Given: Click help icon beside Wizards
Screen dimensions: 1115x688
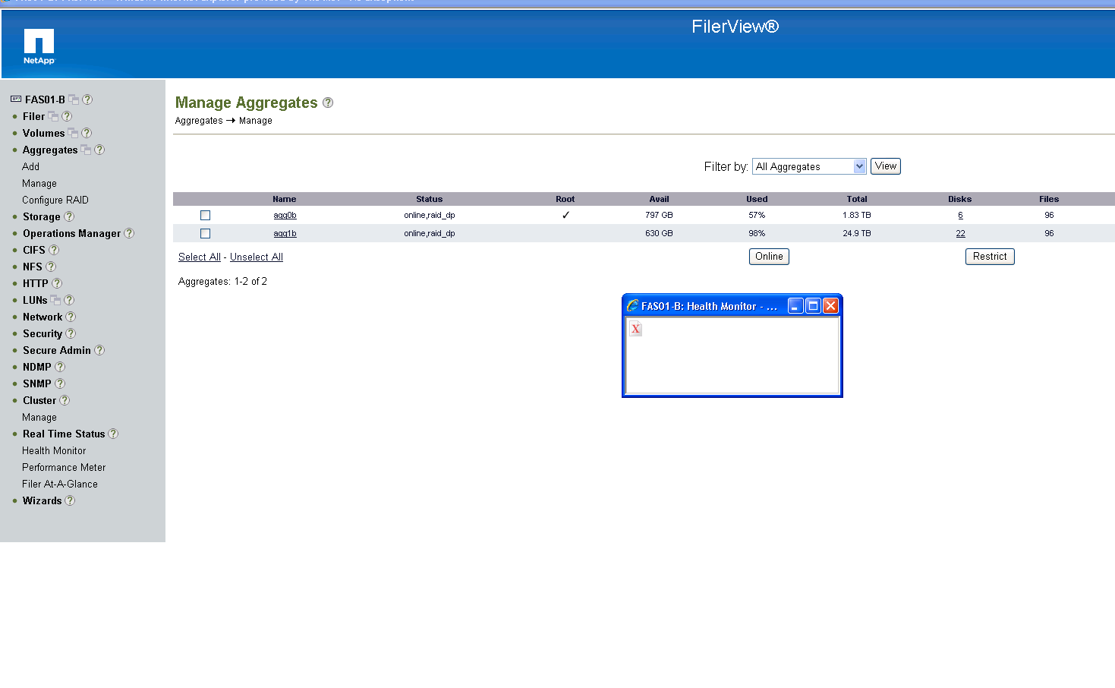Looking at the screenshot, I should pyautogui.click(x=70, y=500).
